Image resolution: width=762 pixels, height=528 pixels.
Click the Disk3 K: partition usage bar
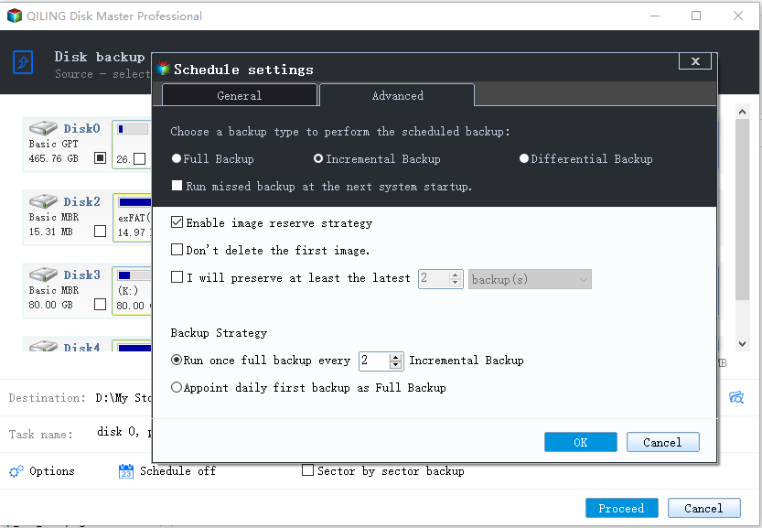(x=134, y=275)
